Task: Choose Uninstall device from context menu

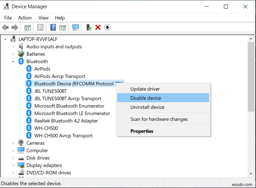Action: (163, 107)
